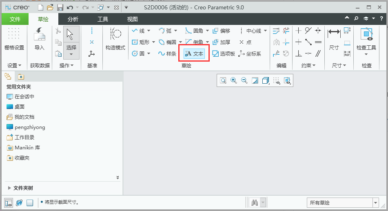
Task: Switch to the 视图 tab
Action: click(132, 19)
